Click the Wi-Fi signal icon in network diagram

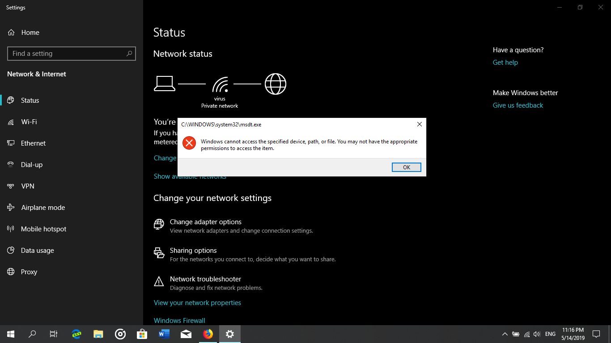pos(220,84)
